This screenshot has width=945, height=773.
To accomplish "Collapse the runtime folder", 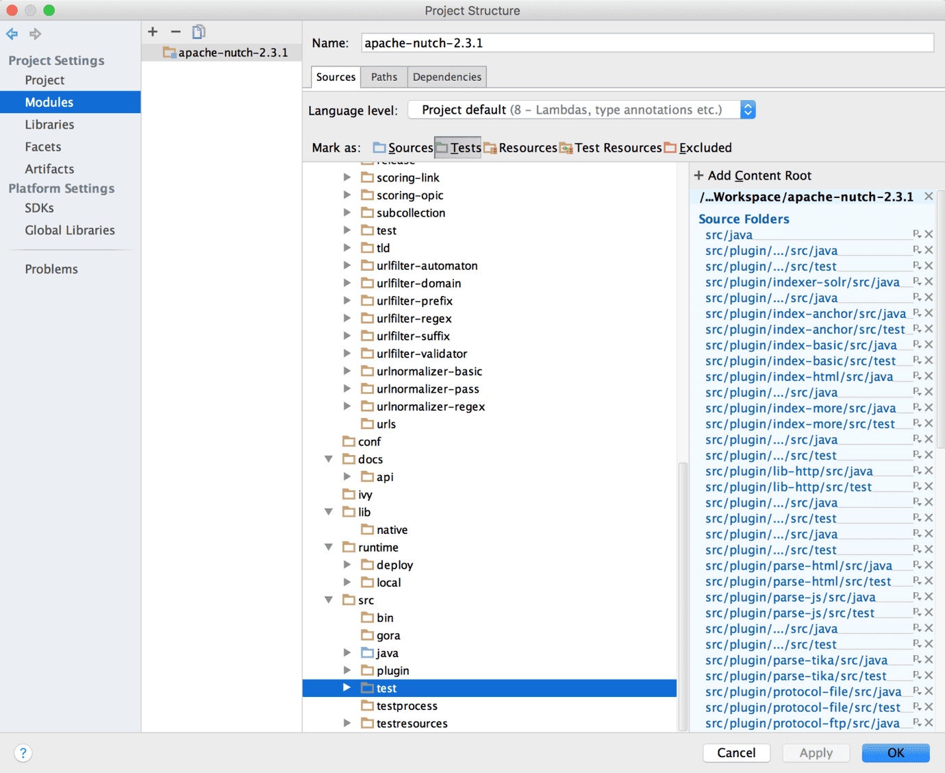I will click(x=329, y=548).
